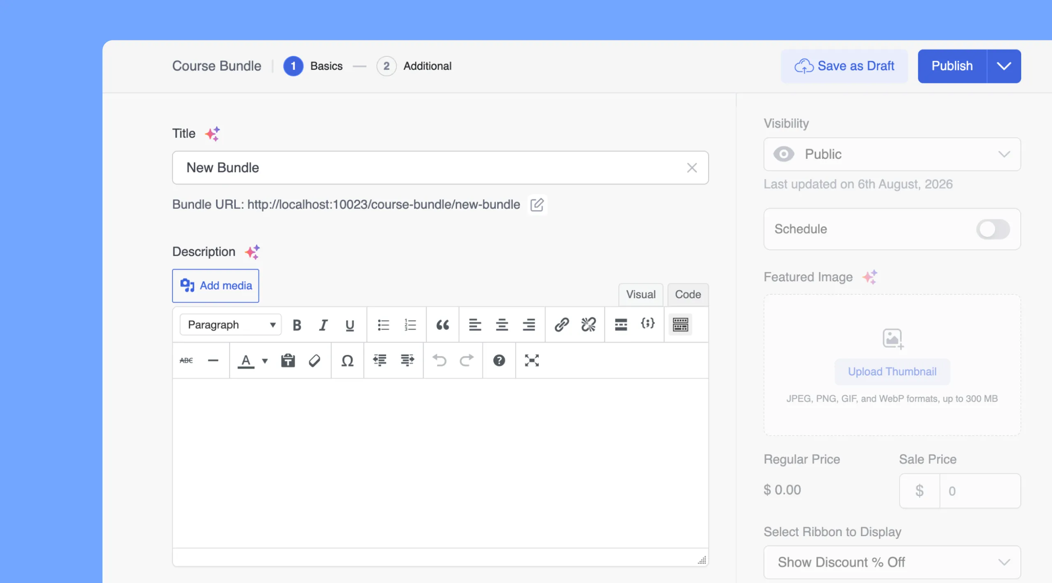Focus the Sale Price input

(x=980, y=491)
